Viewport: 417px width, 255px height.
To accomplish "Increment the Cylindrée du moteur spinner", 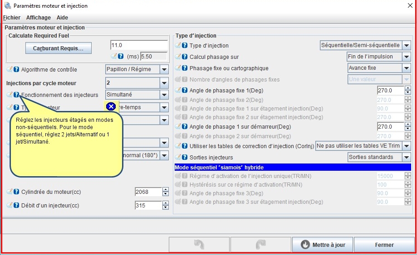I will (x=165, y=190).
